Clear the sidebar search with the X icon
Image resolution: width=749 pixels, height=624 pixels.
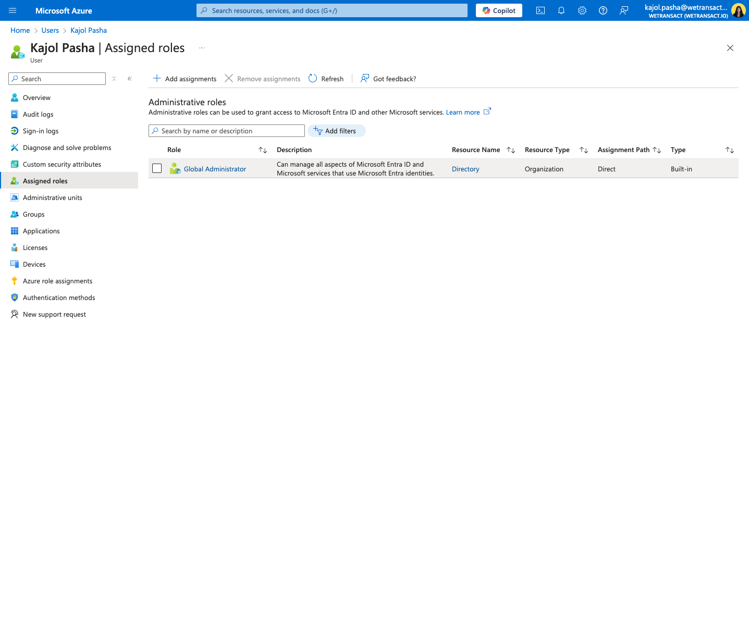tap(114, 79)
